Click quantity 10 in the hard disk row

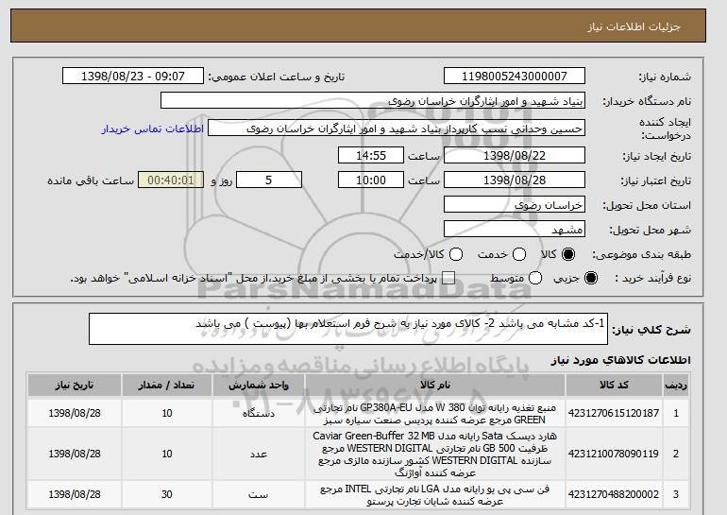click(167, 454)
